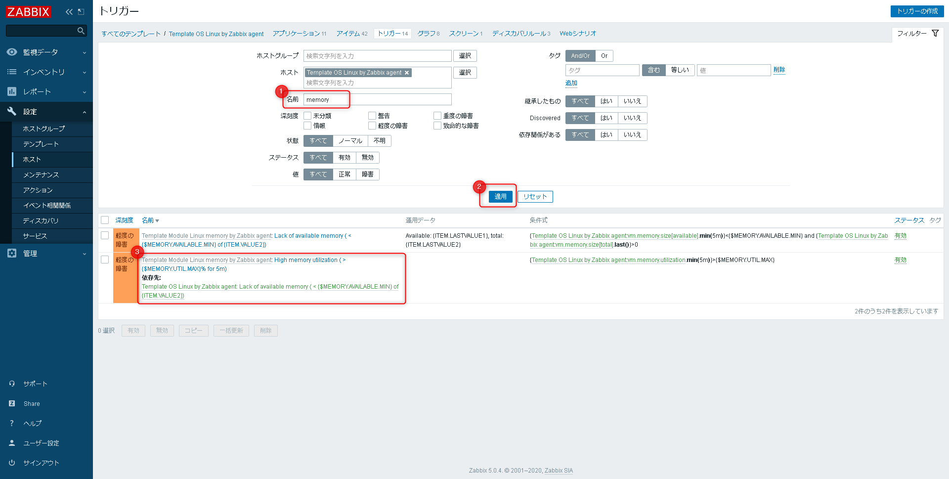Click the リセット button

[x=535, y=196]
